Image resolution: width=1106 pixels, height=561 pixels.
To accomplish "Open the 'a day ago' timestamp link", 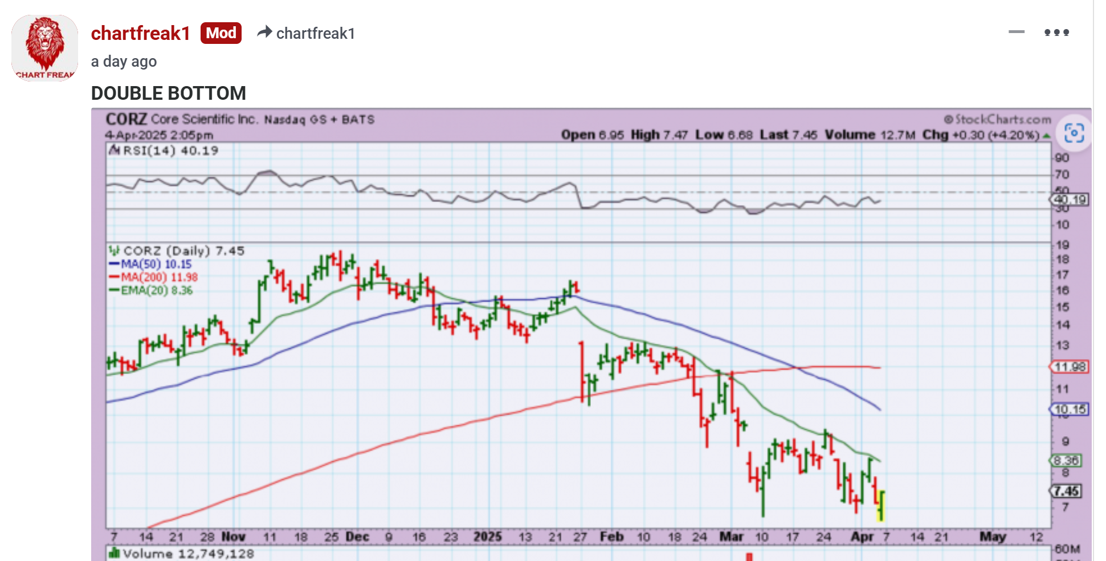I will tap(124, 62).
